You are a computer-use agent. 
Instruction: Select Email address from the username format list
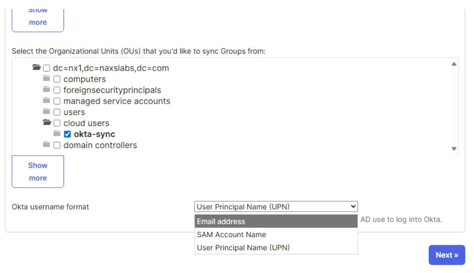tap(276, 221)
